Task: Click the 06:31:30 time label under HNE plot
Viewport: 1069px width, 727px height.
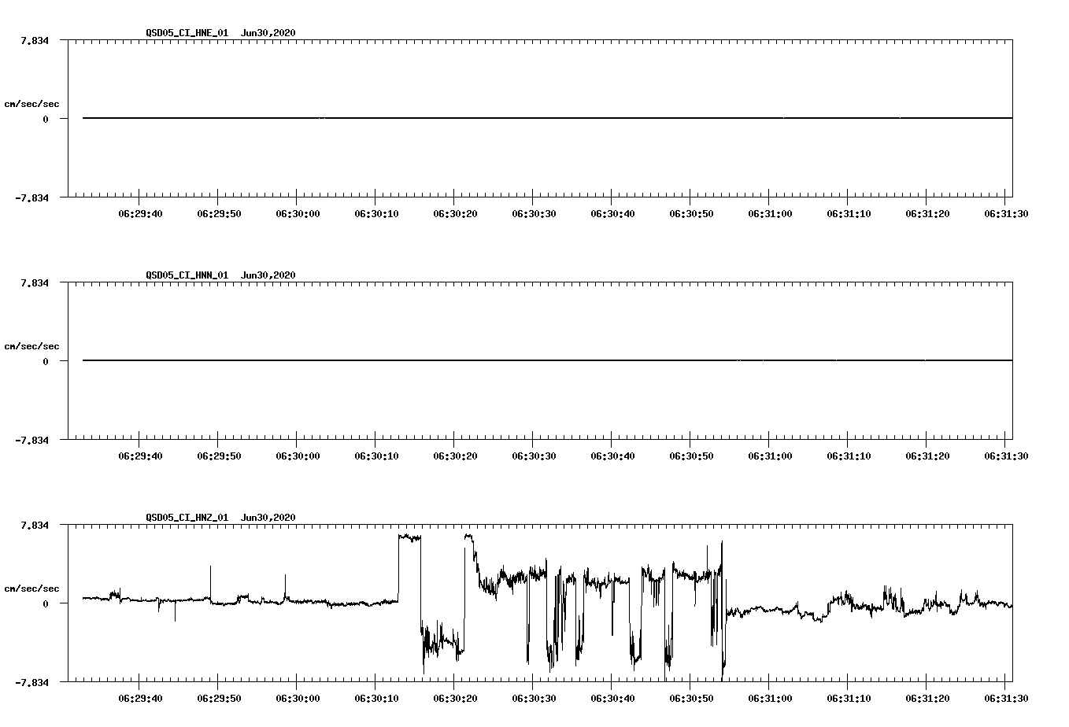Action: click(x=1006, y=213)
